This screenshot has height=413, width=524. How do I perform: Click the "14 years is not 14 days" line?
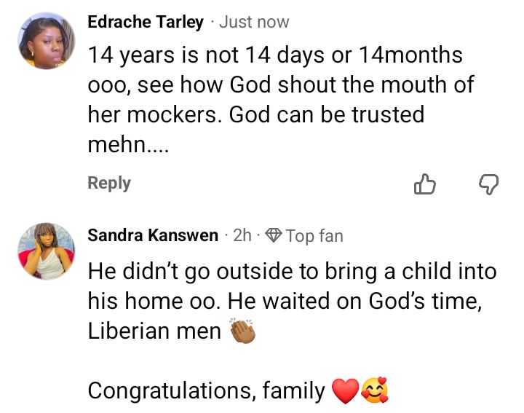[x=275, y=55]
